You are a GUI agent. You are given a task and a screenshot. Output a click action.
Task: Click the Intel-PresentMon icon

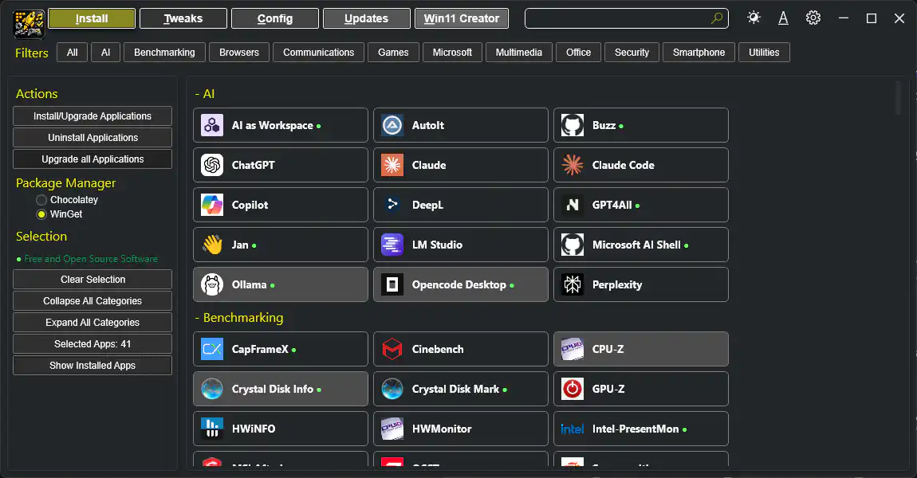pos(572,429)
